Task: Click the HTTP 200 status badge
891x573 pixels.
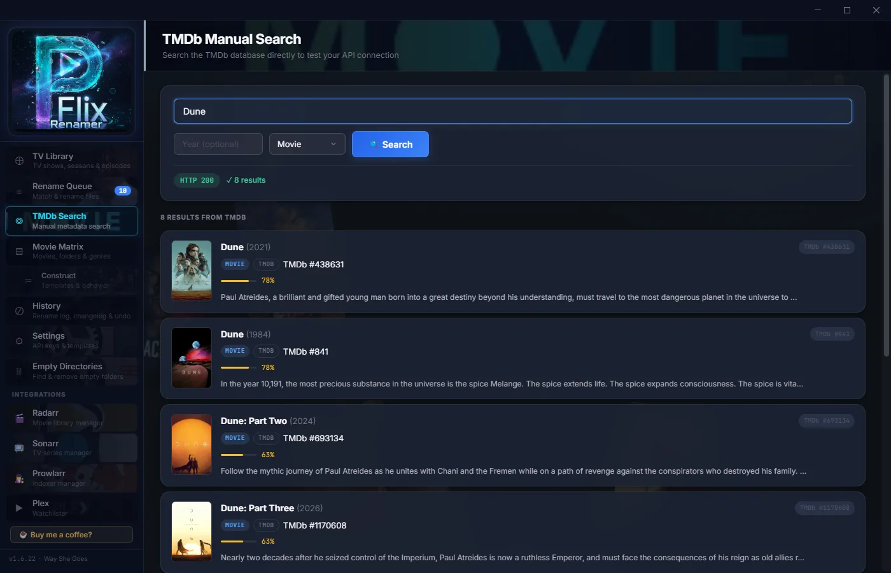Action: [x=197, y=180]
